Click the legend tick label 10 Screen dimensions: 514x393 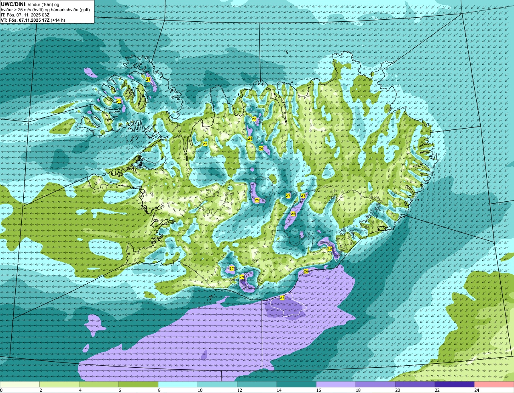200,390
